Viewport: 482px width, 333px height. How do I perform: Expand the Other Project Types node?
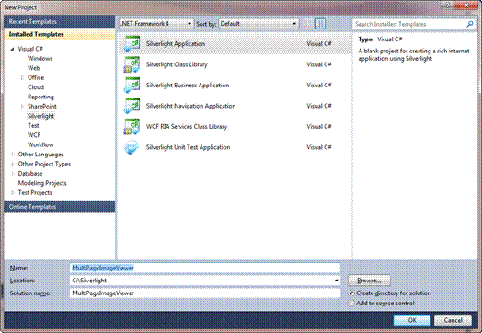(x=13, y=164)
